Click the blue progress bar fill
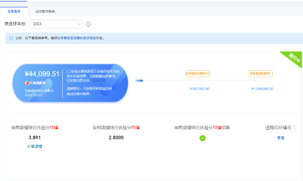The height and width of the screenshot is (181, 303). click(139, 81)
